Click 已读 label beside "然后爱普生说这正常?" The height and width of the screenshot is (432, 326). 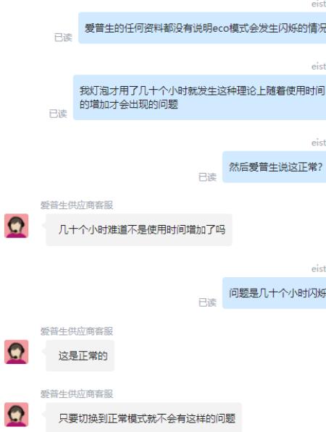coord(207,177)
